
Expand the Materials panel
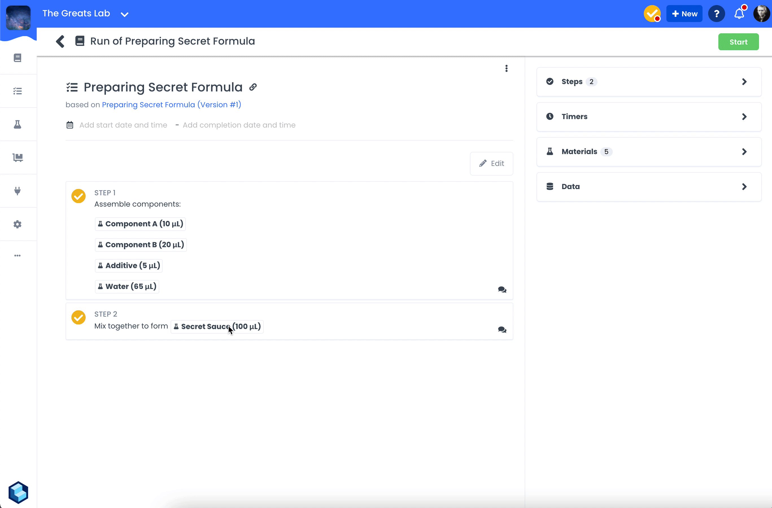pos(649,152)
